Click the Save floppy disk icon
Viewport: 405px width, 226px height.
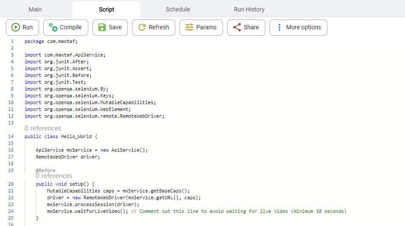coord(102,27)
